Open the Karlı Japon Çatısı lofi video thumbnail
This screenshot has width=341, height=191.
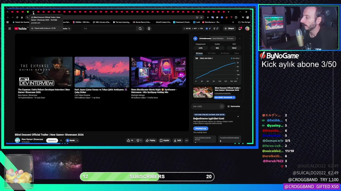(x=102, y=72)
